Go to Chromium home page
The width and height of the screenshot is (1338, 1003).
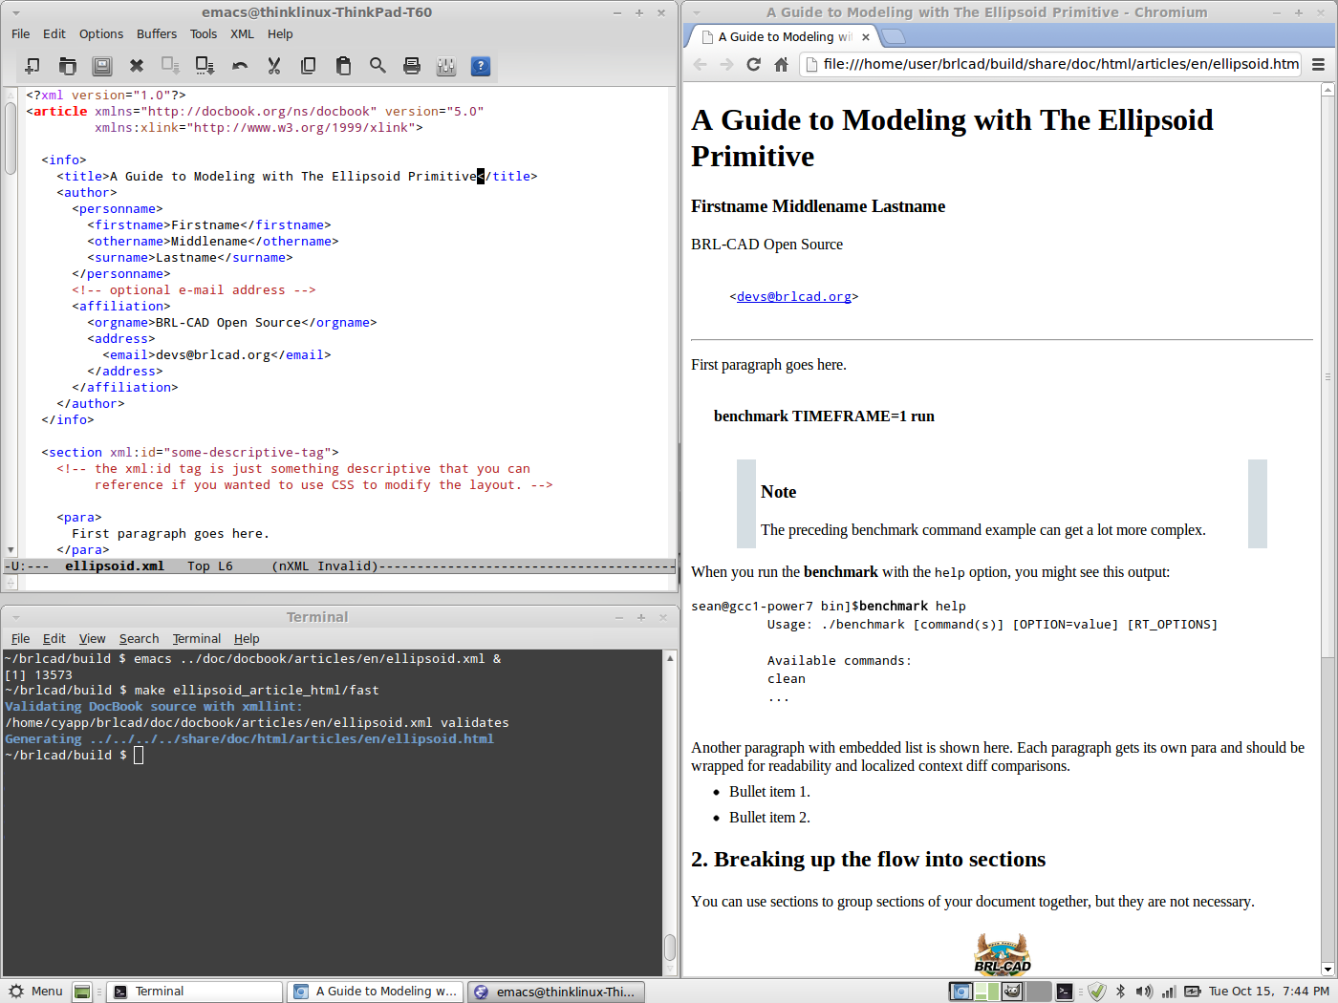(x=781, y=64)
